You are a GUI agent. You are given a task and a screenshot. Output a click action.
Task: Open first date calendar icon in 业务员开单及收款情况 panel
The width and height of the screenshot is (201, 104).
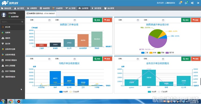138,59
